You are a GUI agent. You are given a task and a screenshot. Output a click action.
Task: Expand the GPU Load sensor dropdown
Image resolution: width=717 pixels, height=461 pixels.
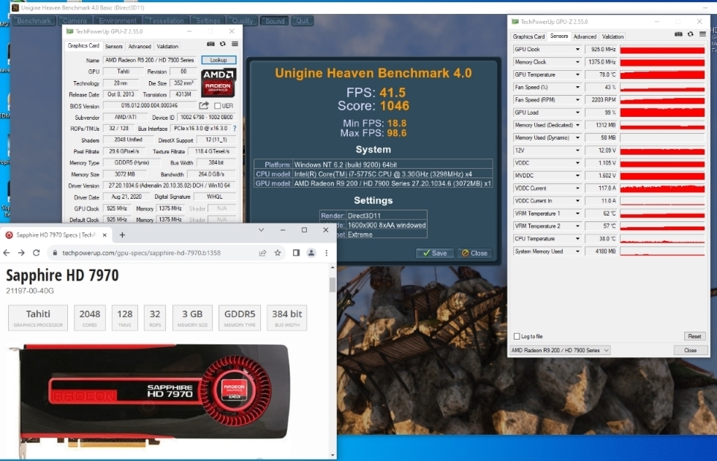pos(577,113)
